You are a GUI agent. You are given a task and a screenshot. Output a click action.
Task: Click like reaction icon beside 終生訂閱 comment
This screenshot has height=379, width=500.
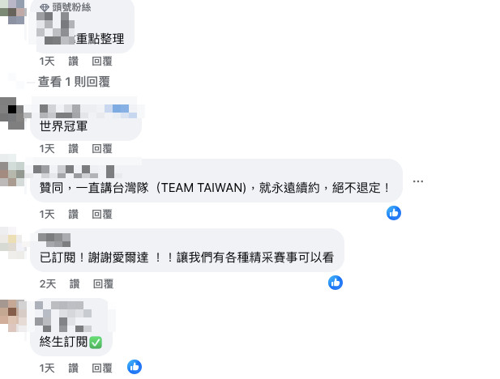tap(135, 367)
